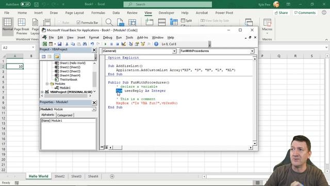Select the Sheet2 worksheet tab
Screen dimensions: 330x186
point(60,176)
